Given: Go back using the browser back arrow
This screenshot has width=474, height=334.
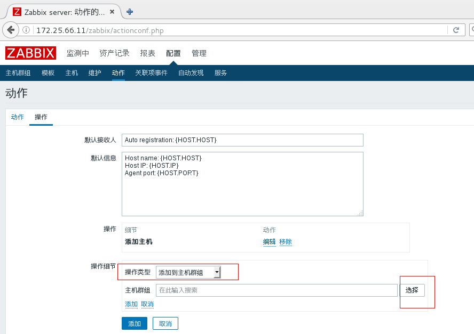Looking at the screenshot, I should [11, 30].
